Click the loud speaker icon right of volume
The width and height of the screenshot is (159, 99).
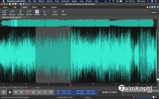click(x=156, y=97)
